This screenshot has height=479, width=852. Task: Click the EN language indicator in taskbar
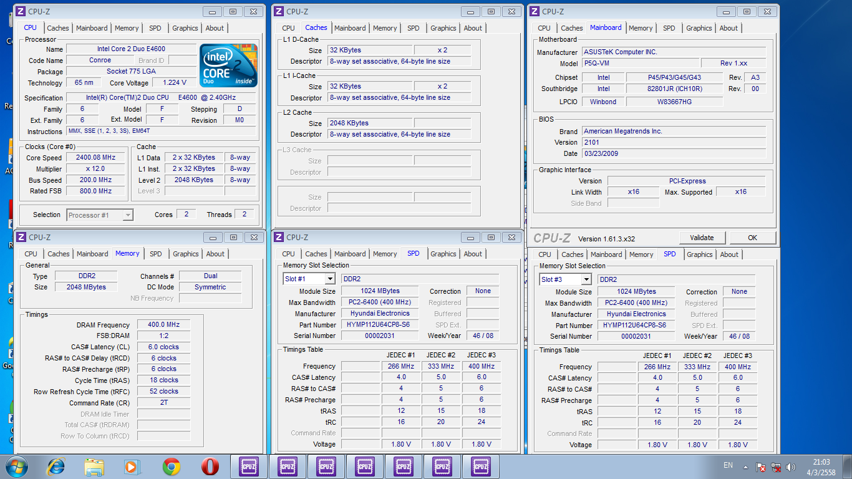[x=728, y=465]
